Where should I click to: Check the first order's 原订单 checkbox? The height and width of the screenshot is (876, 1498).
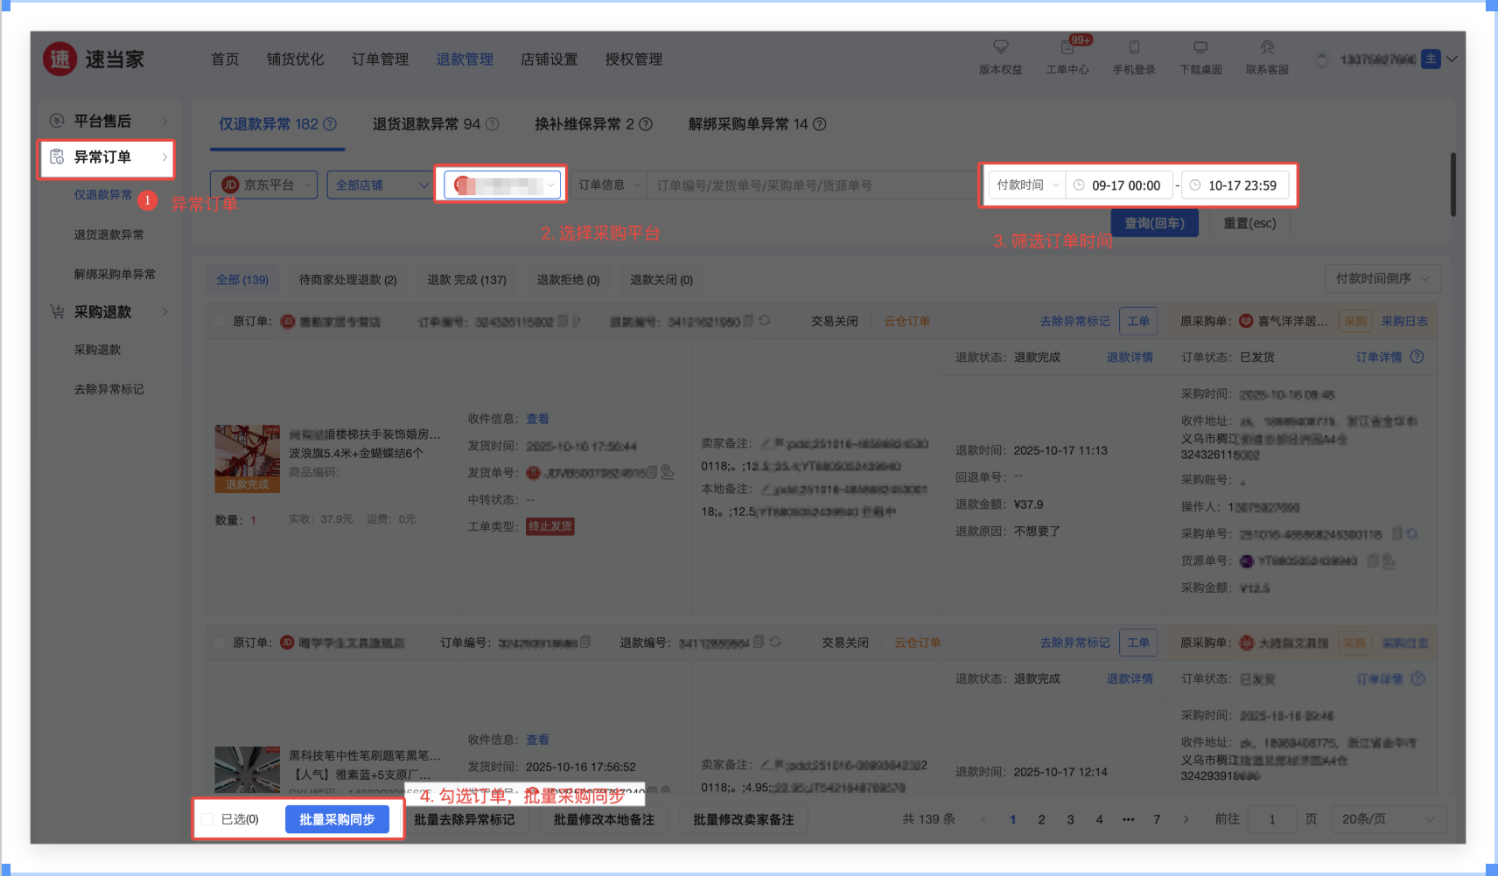220,322
